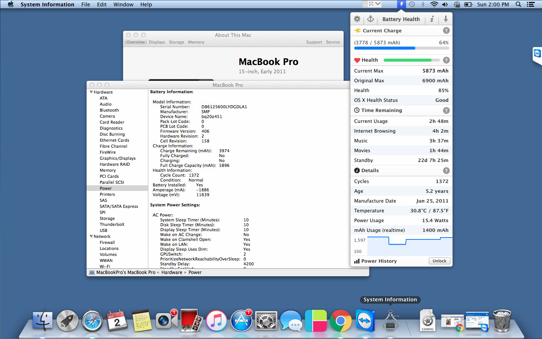Open the Support tab in About This Mac
The image size is (542, 339).
[x=314, y=42]
